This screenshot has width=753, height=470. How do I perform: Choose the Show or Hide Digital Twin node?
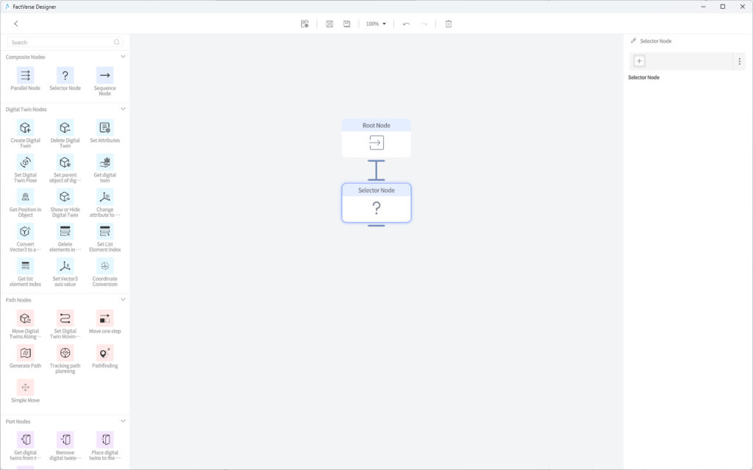click(65, 197)
